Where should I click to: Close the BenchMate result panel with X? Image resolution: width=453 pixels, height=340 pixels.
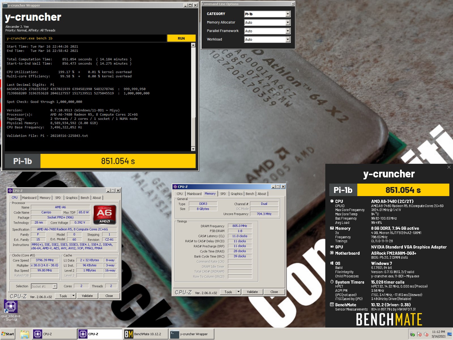(449, 167)
